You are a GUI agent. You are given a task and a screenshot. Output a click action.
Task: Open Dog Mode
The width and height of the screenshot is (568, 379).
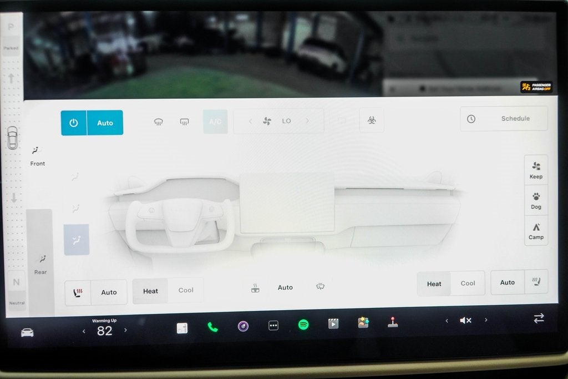[x=536, y=200]
